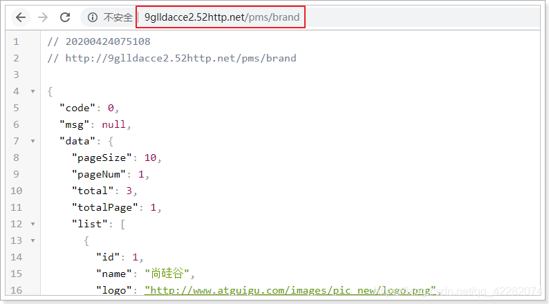
Task: Select the "id" key on line 14
Action: [x=108, y=257]
